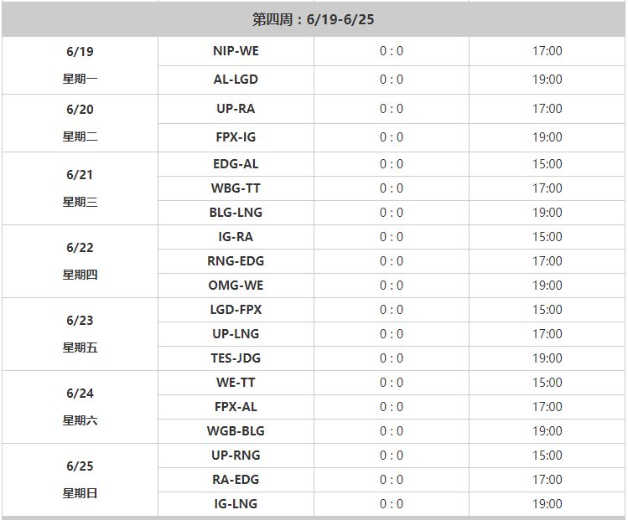
Task: Select the OMG-WE match
Action: tap(236, 286)
